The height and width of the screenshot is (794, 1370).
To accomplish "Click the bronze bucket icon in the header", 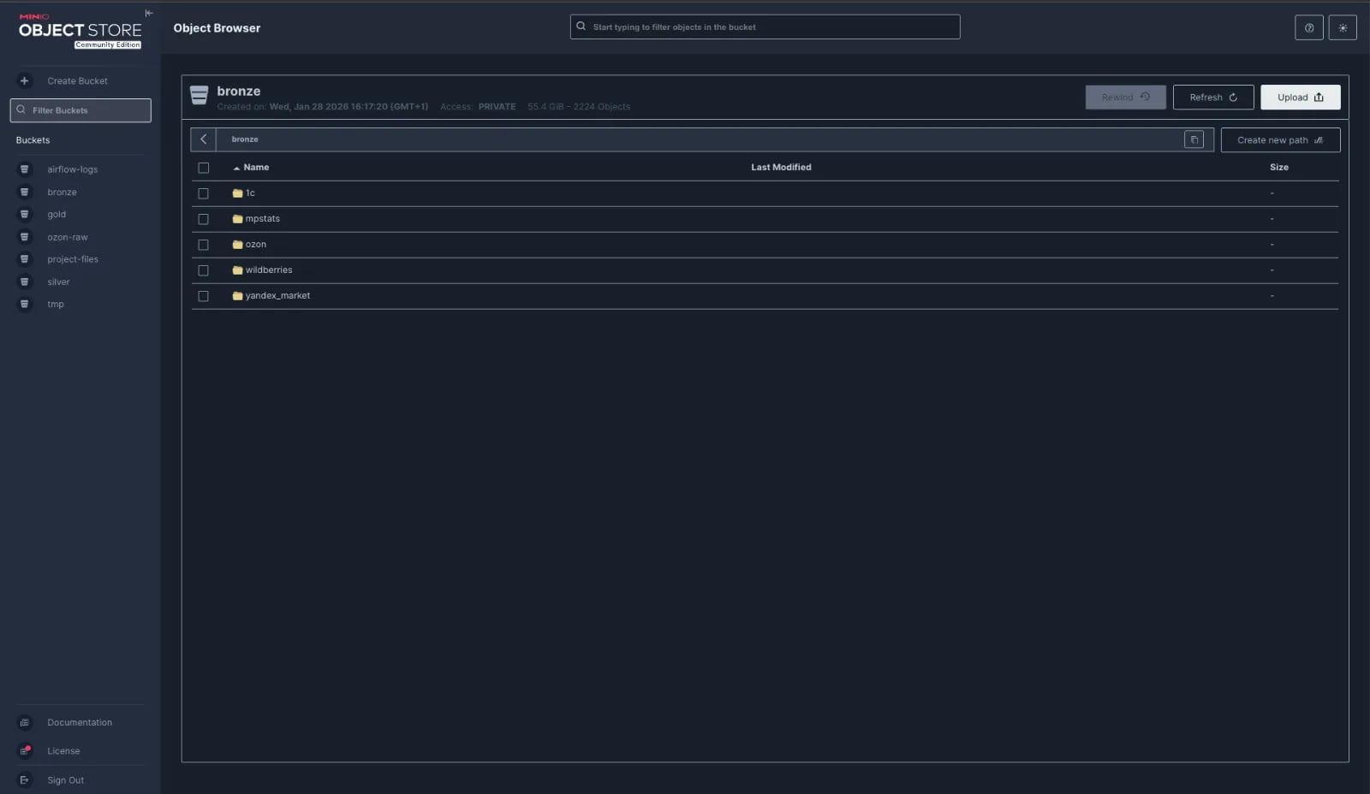I will [x=200, y=96].
